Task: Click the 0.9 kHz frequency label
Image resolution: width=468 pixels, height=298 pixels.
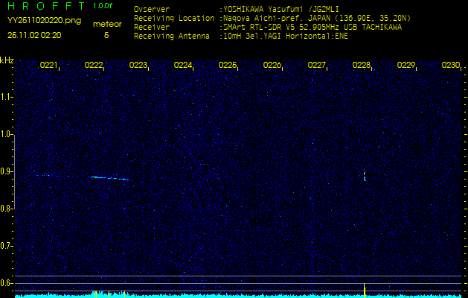Action: pos(5,171)
